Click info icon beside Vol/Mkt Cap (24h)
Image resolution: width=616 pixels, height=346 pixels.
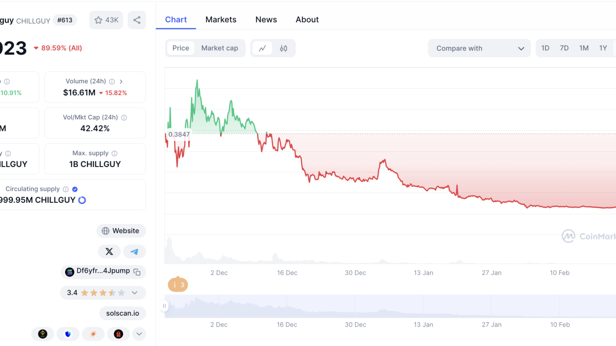[124, 117]
